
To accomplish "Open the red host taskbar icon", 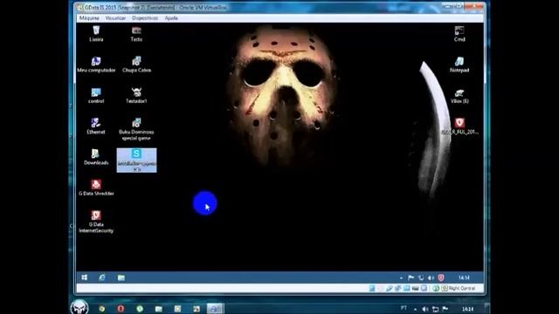I will (x=121, y=309).
